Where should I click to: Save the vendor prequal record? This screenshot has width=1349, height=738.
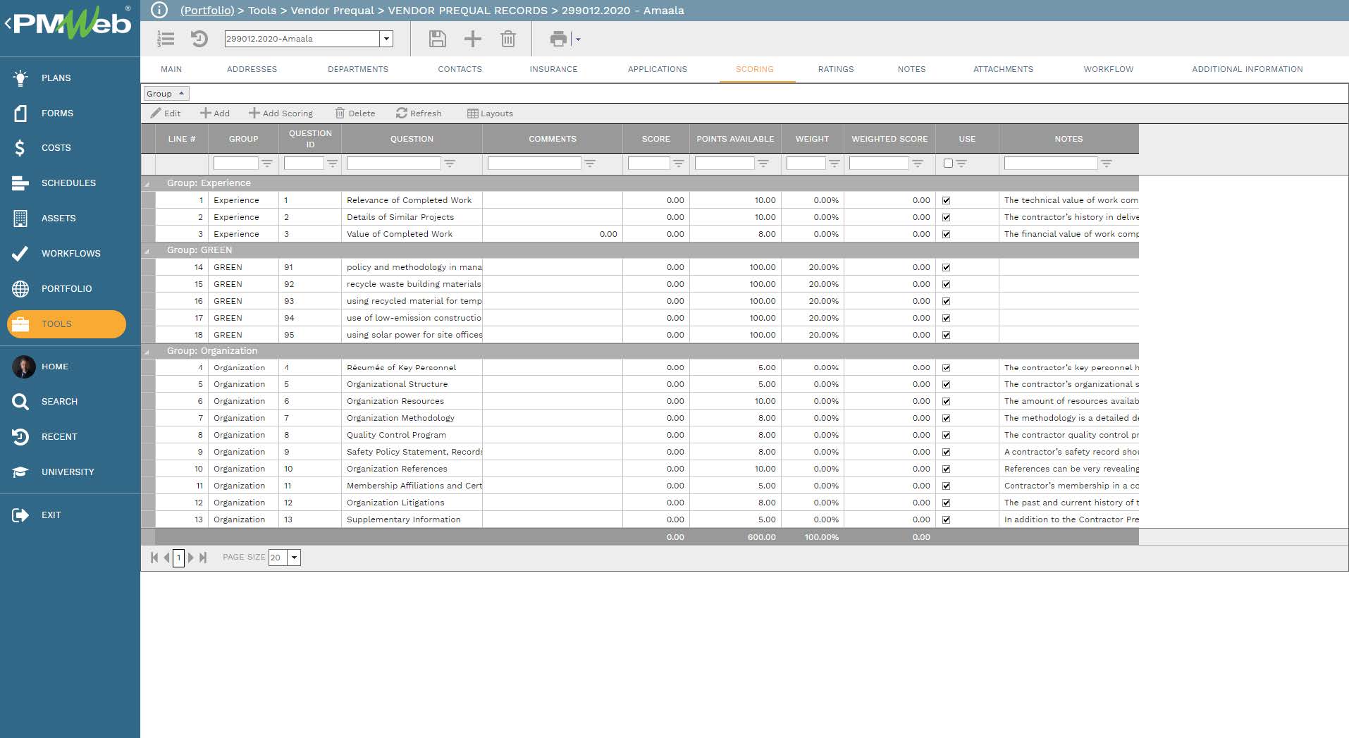[x=437, y=39]
